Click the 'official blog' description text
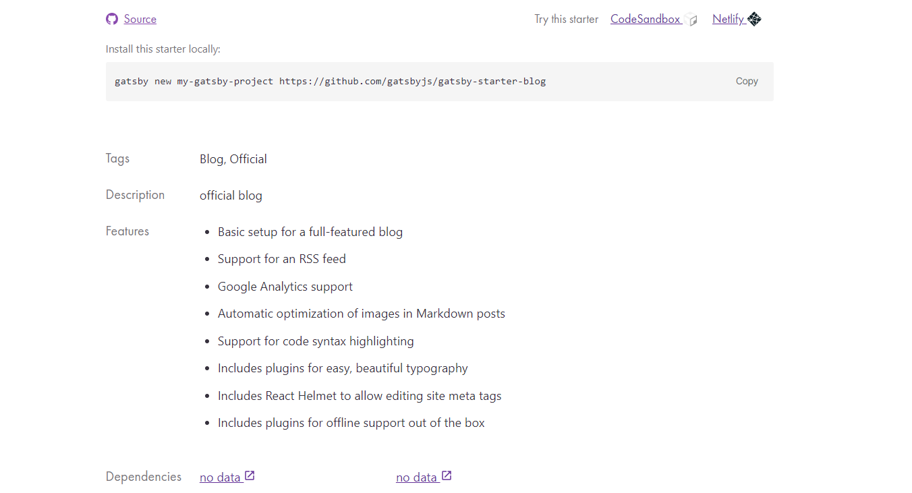Image resolution: width=912 pixels, height=493 pixels. (x=231, y=196)
